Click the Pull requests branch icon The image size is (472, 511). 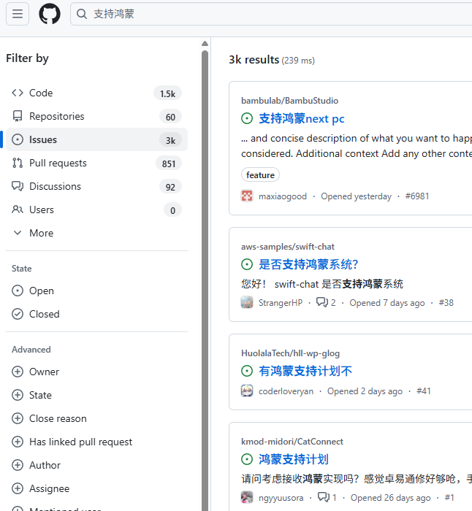click(x=18, y=163)
